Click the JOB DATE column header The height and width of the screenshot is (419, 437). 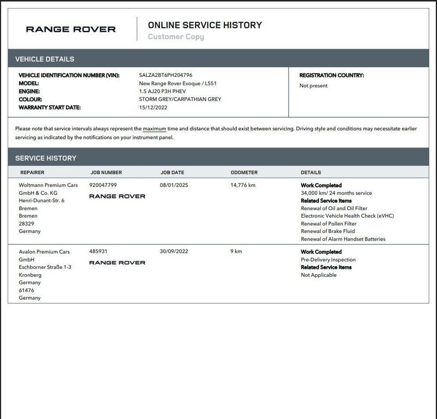[172, 172]
